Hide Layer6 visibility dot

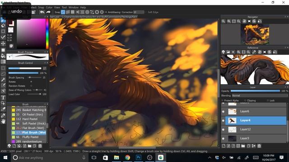click(223, 112)
